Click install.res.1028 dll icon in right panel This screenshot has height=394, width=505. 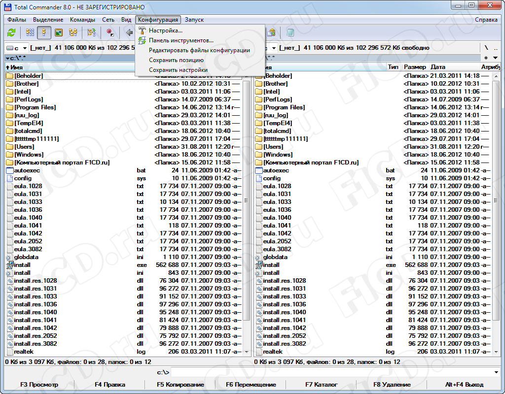(x=259, y=281)
